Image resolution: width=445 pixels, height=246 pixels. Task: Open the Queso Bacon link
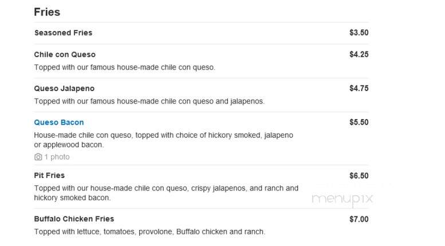tap(59, 122)
